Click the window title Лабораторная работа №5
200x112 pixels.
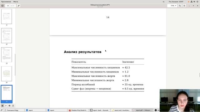coord(100,5)
